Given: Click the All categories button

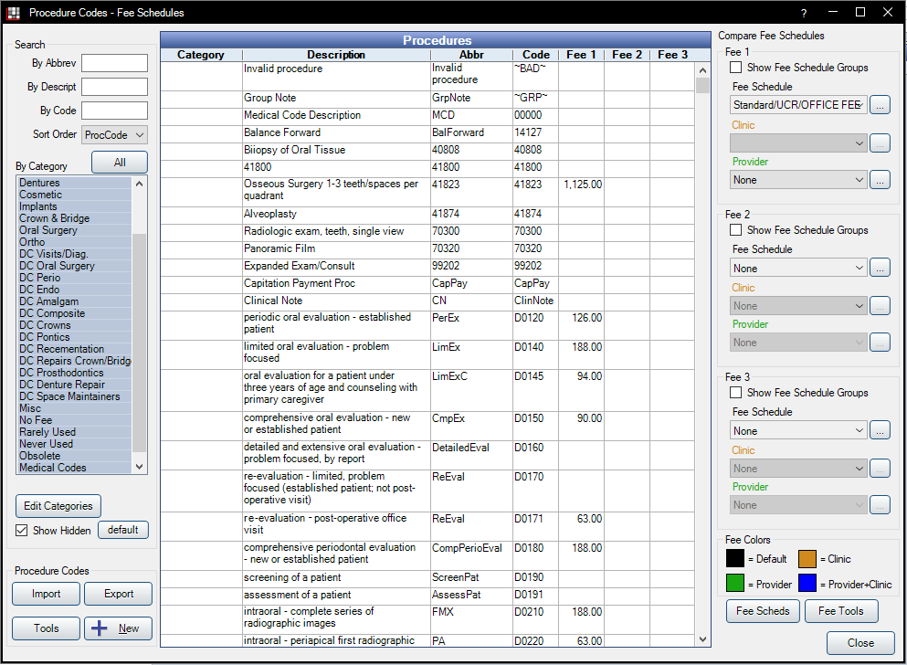Looking at the screenshot, I should (120, 163).
